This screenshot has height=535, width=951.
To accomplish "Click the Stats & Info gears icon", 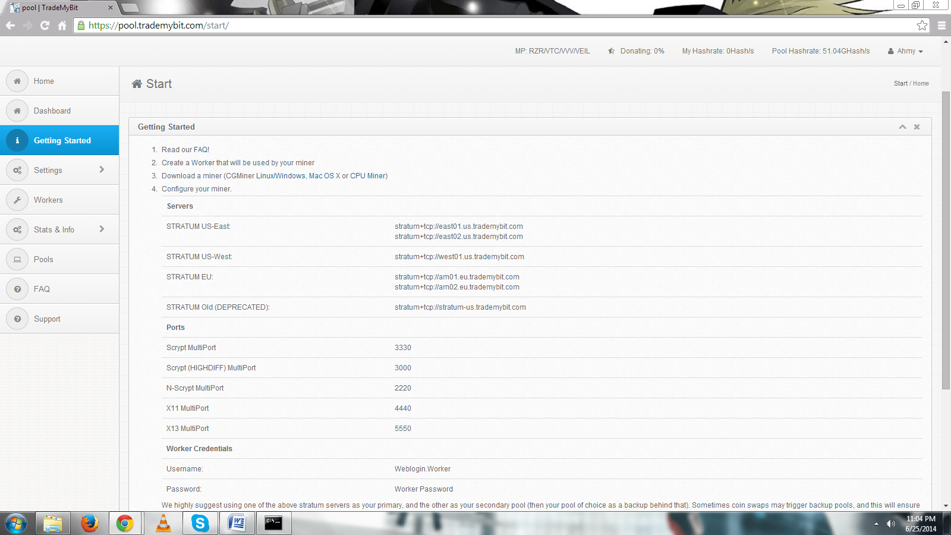I will tap(17, 229).
